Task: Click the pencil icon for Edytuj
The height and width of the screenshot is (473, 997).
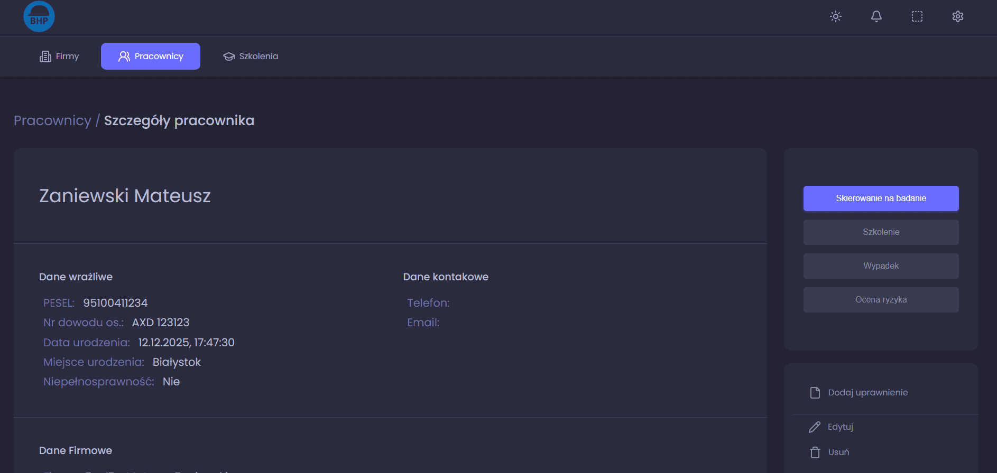Action: point(815,427)
